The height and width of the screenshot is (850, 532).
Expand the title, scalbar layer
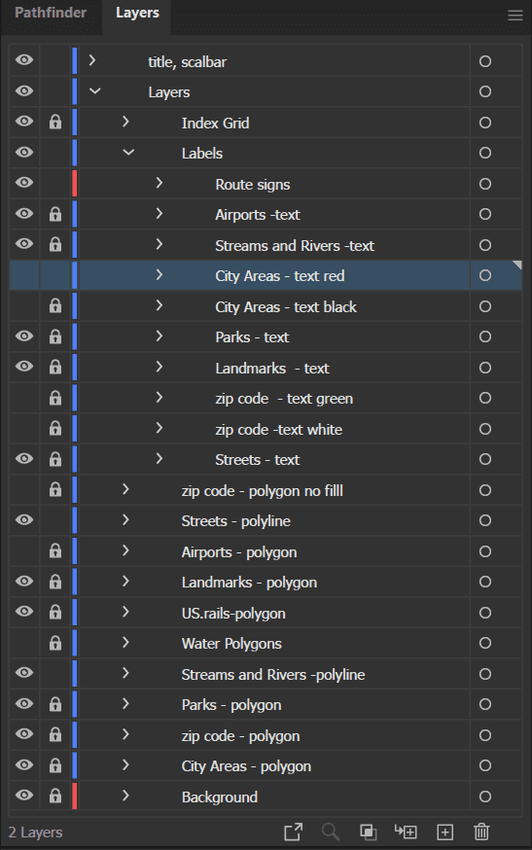[x=92, y=60]
